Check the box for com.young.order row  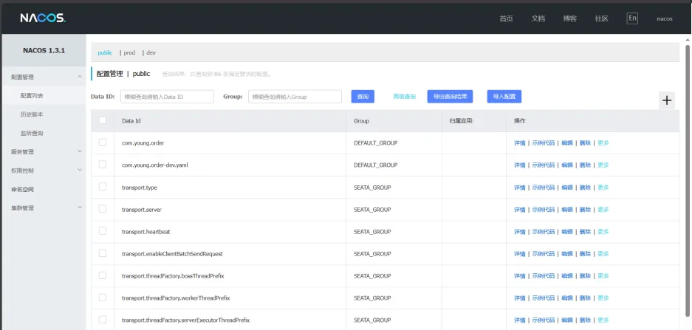(103, 142)
